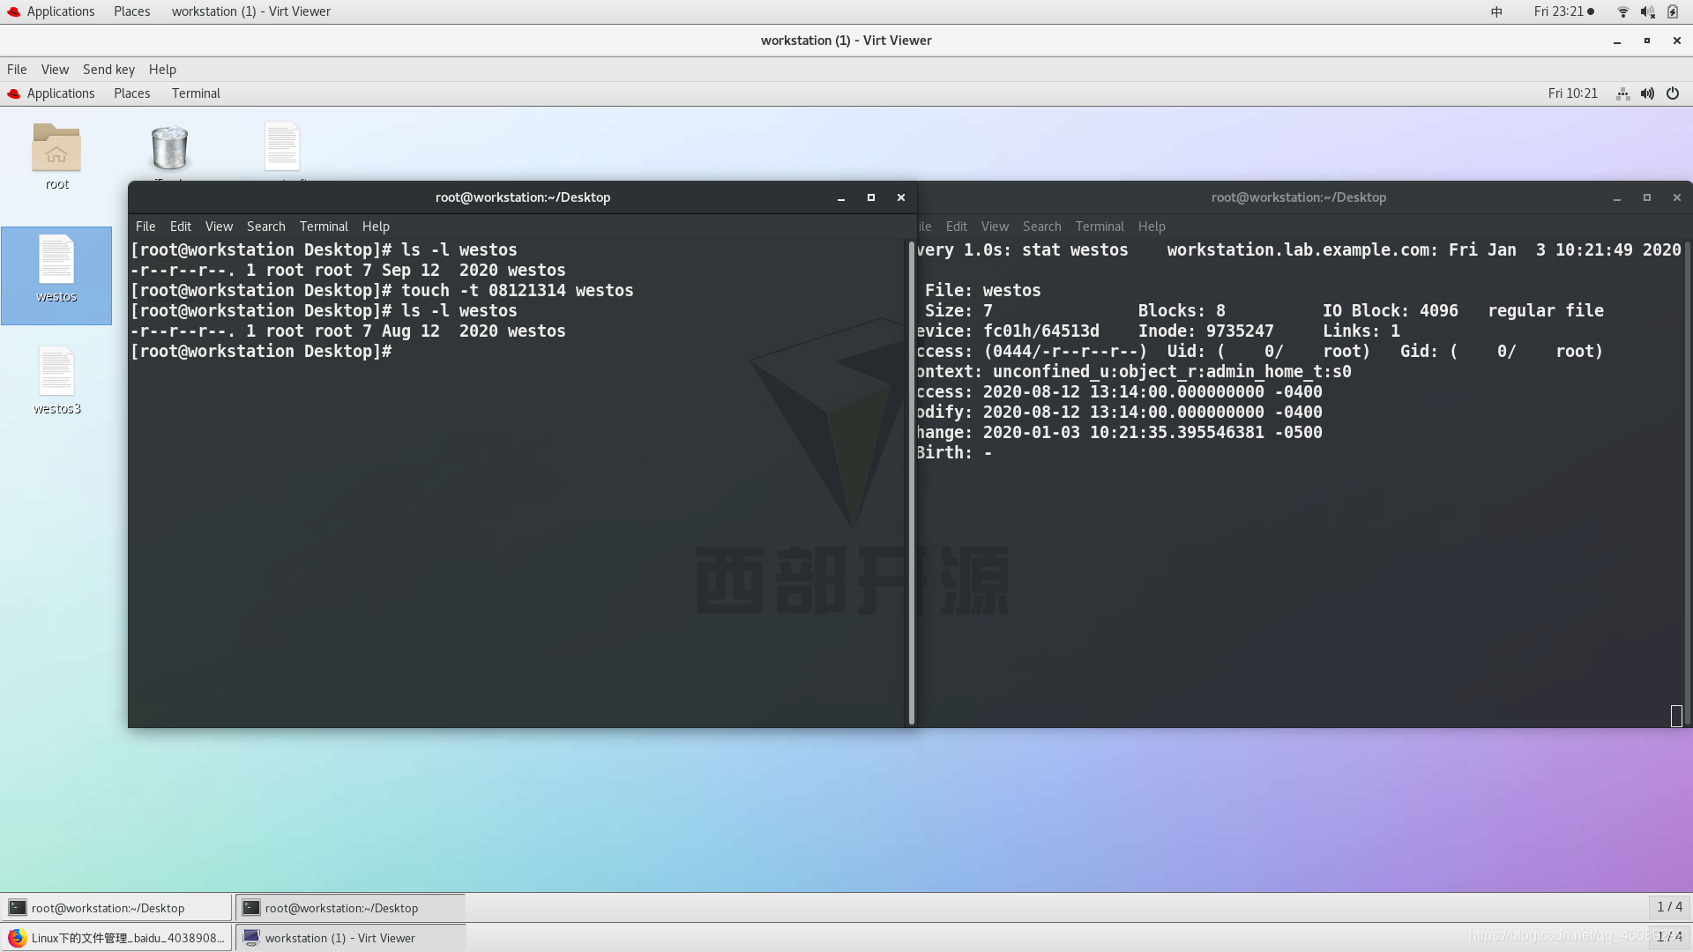Close the front terminal window
Image resolution: width=1693 pixels, height=952 pixels.
tap(901, 197)
